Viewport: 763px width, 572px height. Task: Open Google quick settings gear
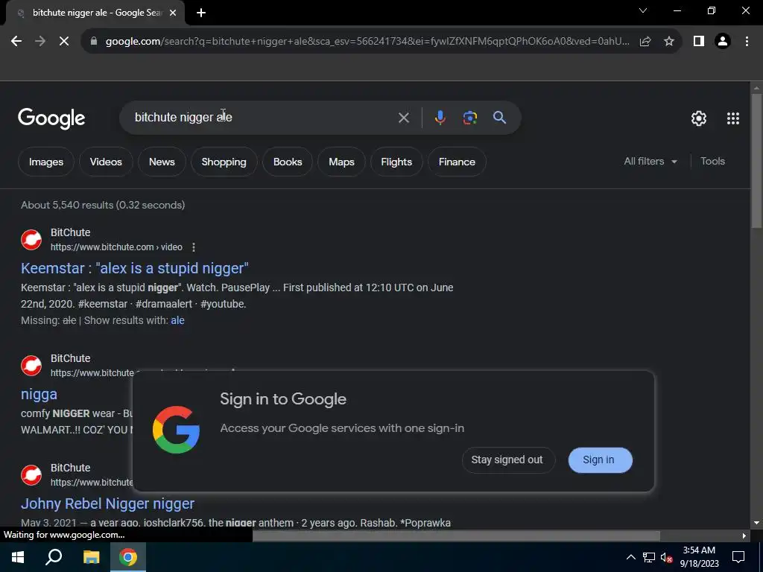pos(699,118)
